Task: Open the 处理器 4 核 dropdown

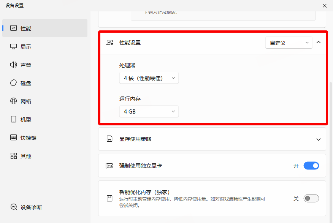Action: click(x=149, y=78)
